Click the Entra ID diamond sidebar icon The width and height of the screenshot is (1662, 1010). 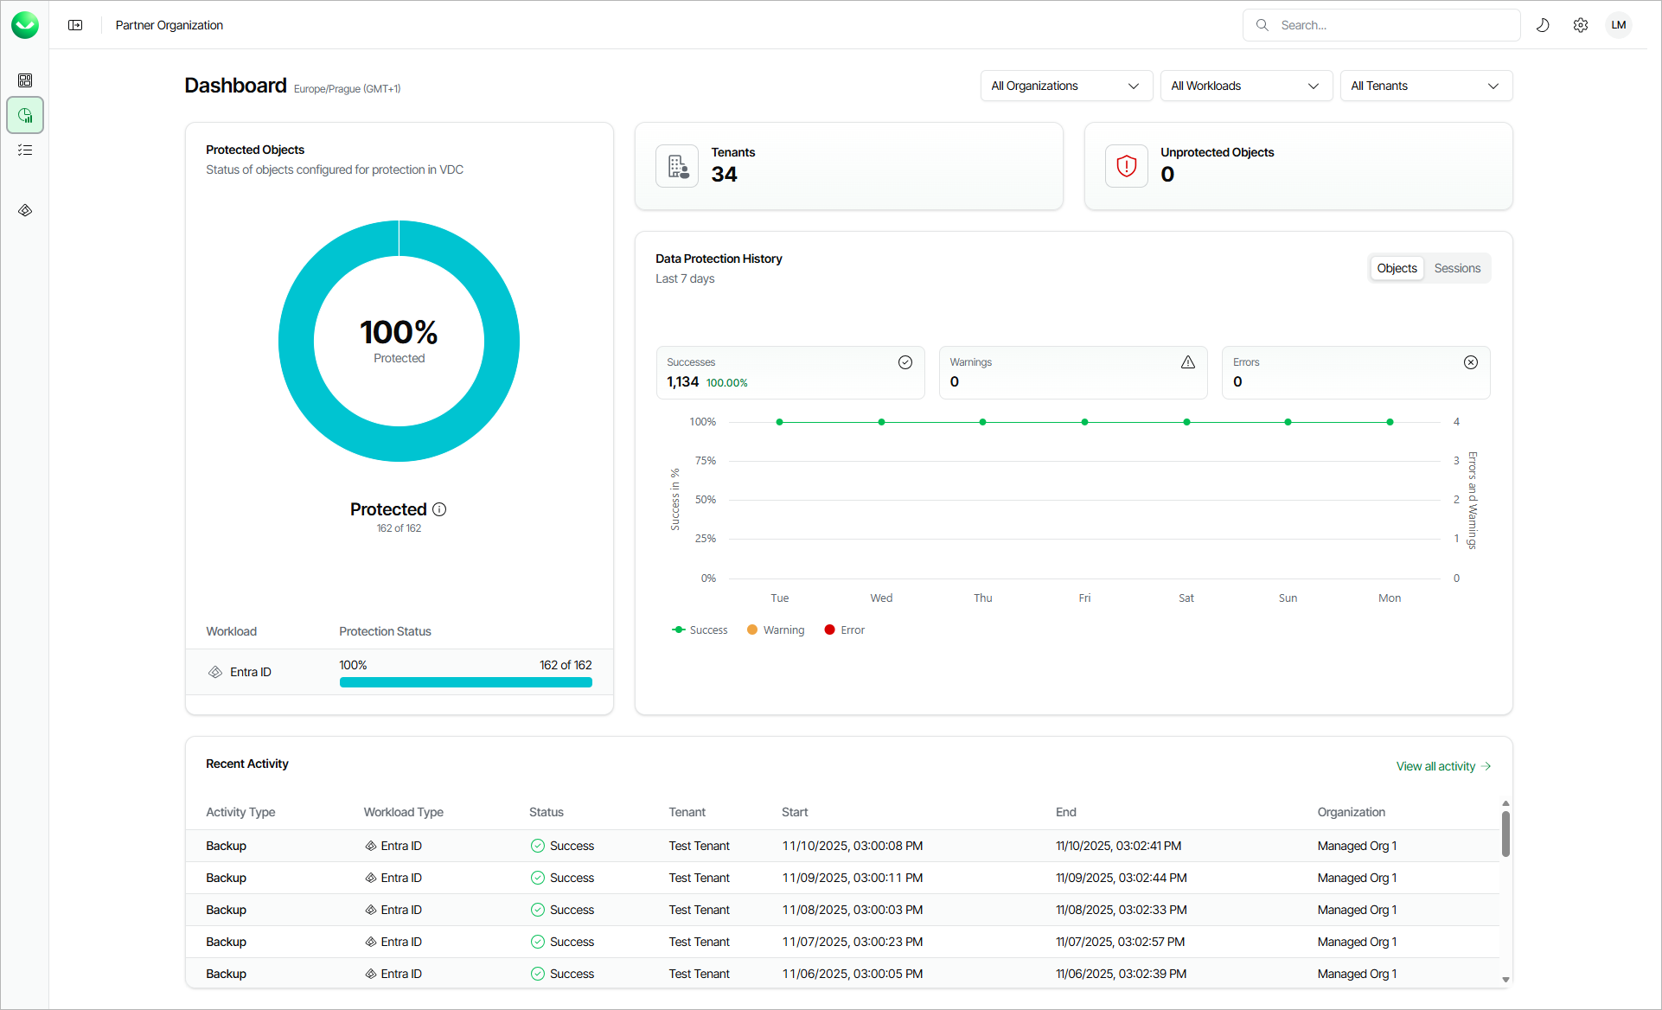click(25, 210)
